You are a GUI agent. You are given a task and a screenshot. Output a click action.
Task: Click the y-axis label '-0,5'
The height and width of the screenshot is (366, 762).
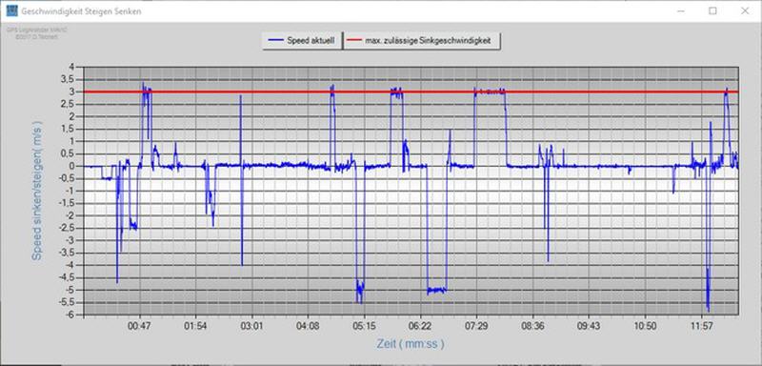pyautogui.click(x=67, y=178)
